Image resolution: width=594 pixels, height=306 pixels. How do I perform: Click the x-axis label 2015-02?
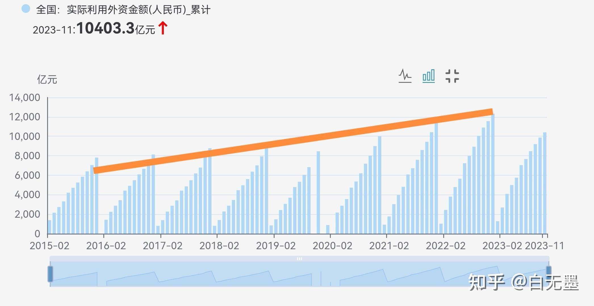pos(49,246)
